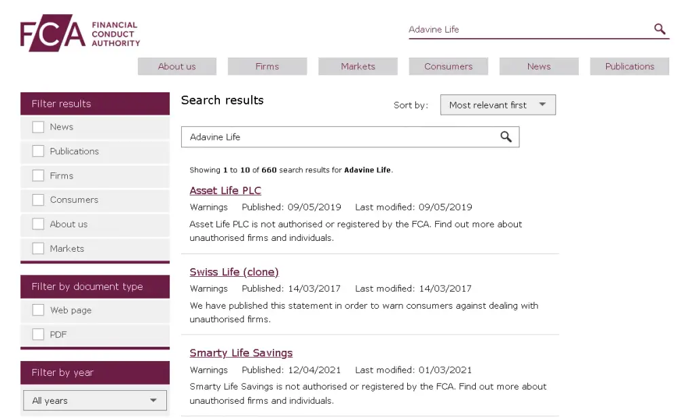
Task: Enable the Web page document type filter
Action: [x=38, y=310]
